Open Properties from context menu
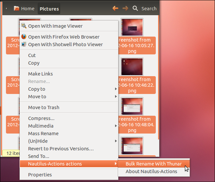Image resolution: width=215 pixels, height=182 pixels. [69, 175]
